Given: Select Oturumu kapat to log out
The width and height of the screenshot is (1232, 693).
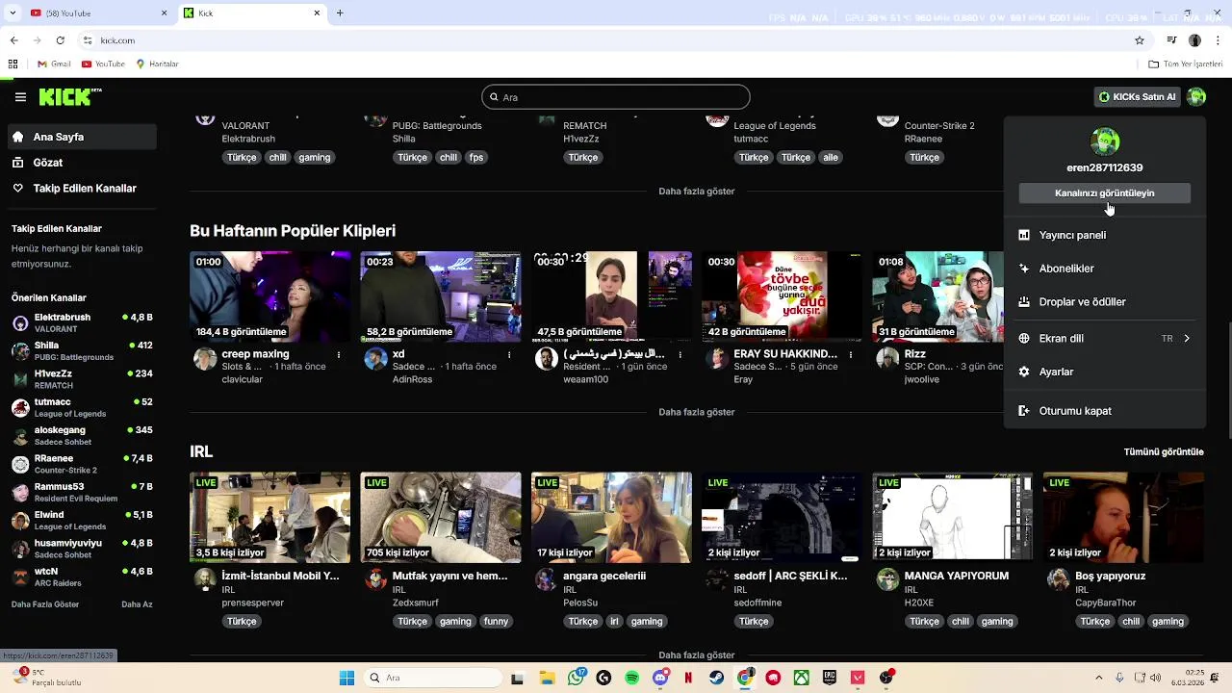Looking at the screenshot, I should click(1105, 411).
